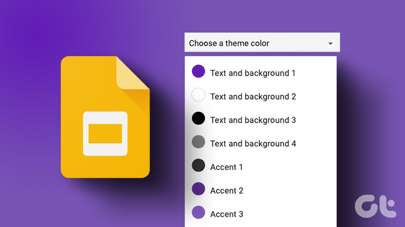Choose the Accent 2 option
The height and width of the screenshot is (227, 405).
tap(227, 190)
